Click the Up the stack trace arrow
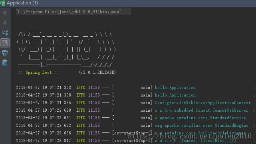 5,12
